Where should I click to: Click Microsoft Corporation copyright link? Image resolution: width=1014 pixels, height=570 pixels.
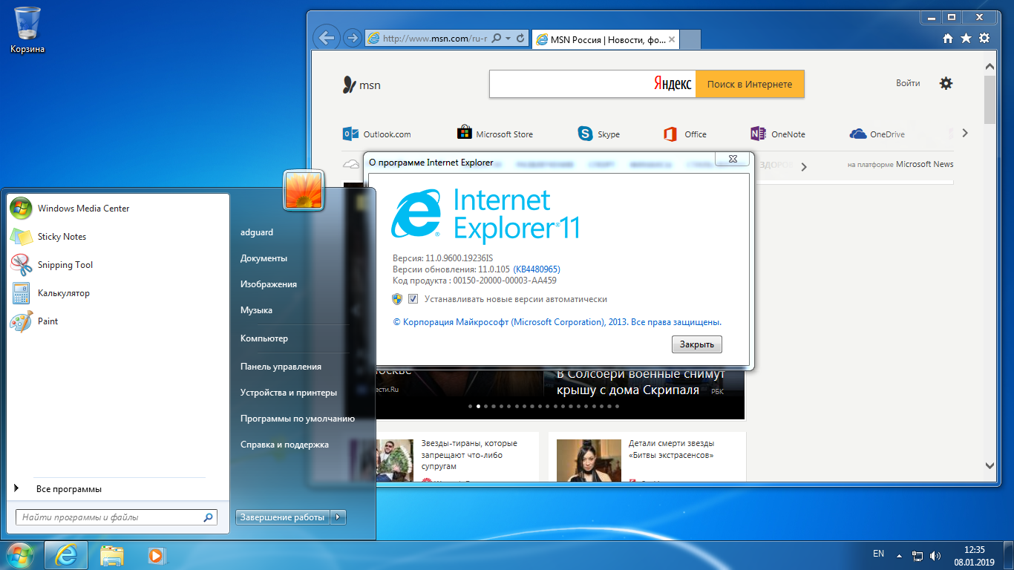(557, 322)
